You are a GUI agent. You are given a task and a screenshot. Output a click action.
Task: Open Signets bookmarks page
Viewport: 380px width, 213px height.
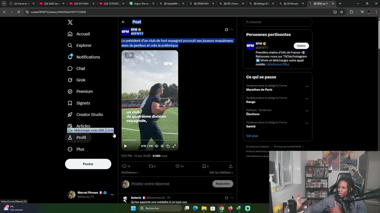(x=79, y=103)
